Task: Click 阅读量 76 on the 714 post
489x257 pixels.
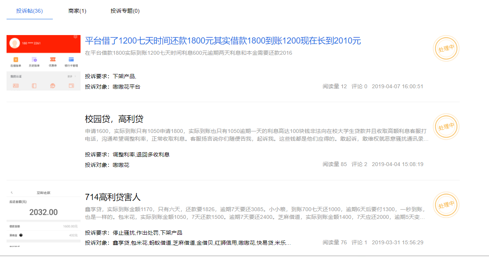Action: pos(334,242)
